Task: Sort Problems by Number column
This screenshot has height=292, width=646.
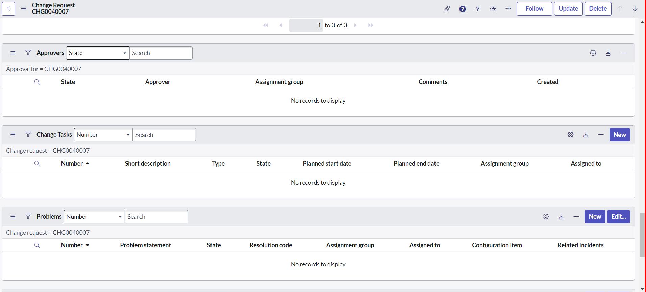Action: (72, 245)
